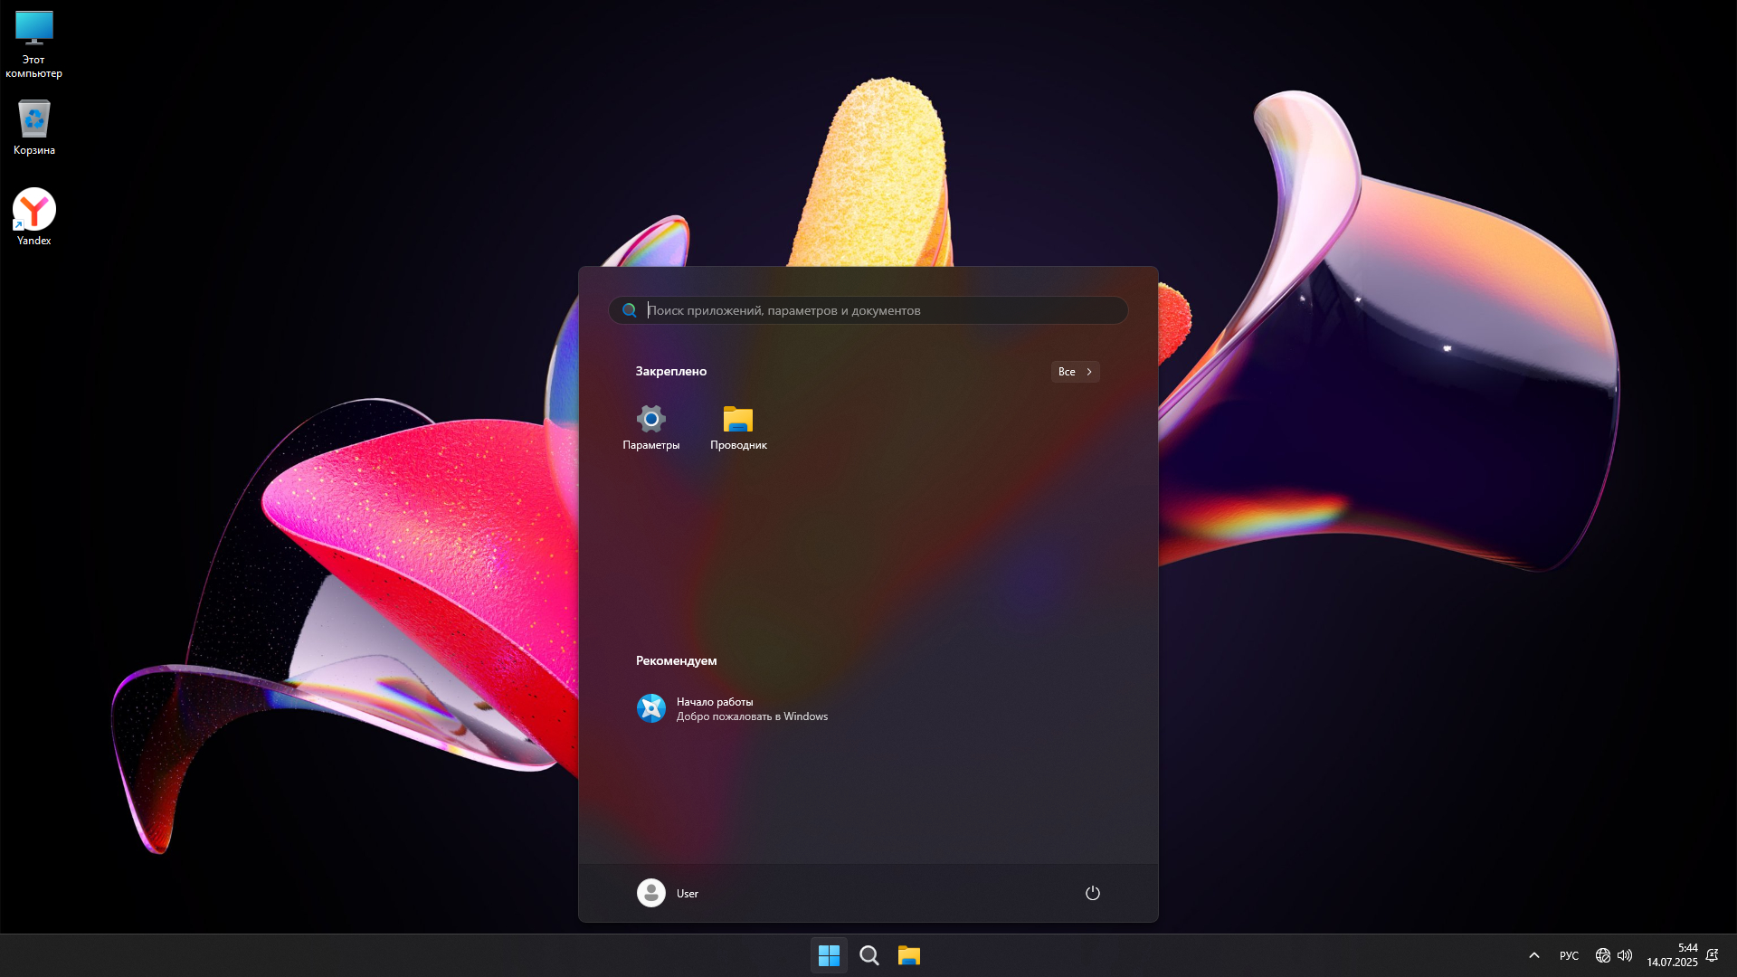Open clock and date calendar flyout
This screenshot has width=1737, height=977.
click(1672, 955)
